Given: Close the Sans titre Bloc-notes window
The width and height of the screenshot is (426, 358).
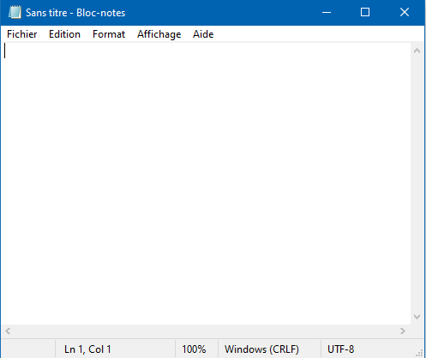Looking at the screenshot, I should [405, 13].
